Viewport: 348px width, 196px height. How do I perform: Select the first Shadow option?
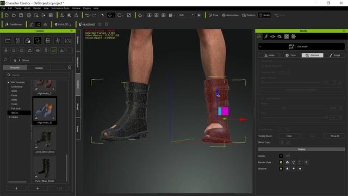pyautogui.click(x=281, y=168)
